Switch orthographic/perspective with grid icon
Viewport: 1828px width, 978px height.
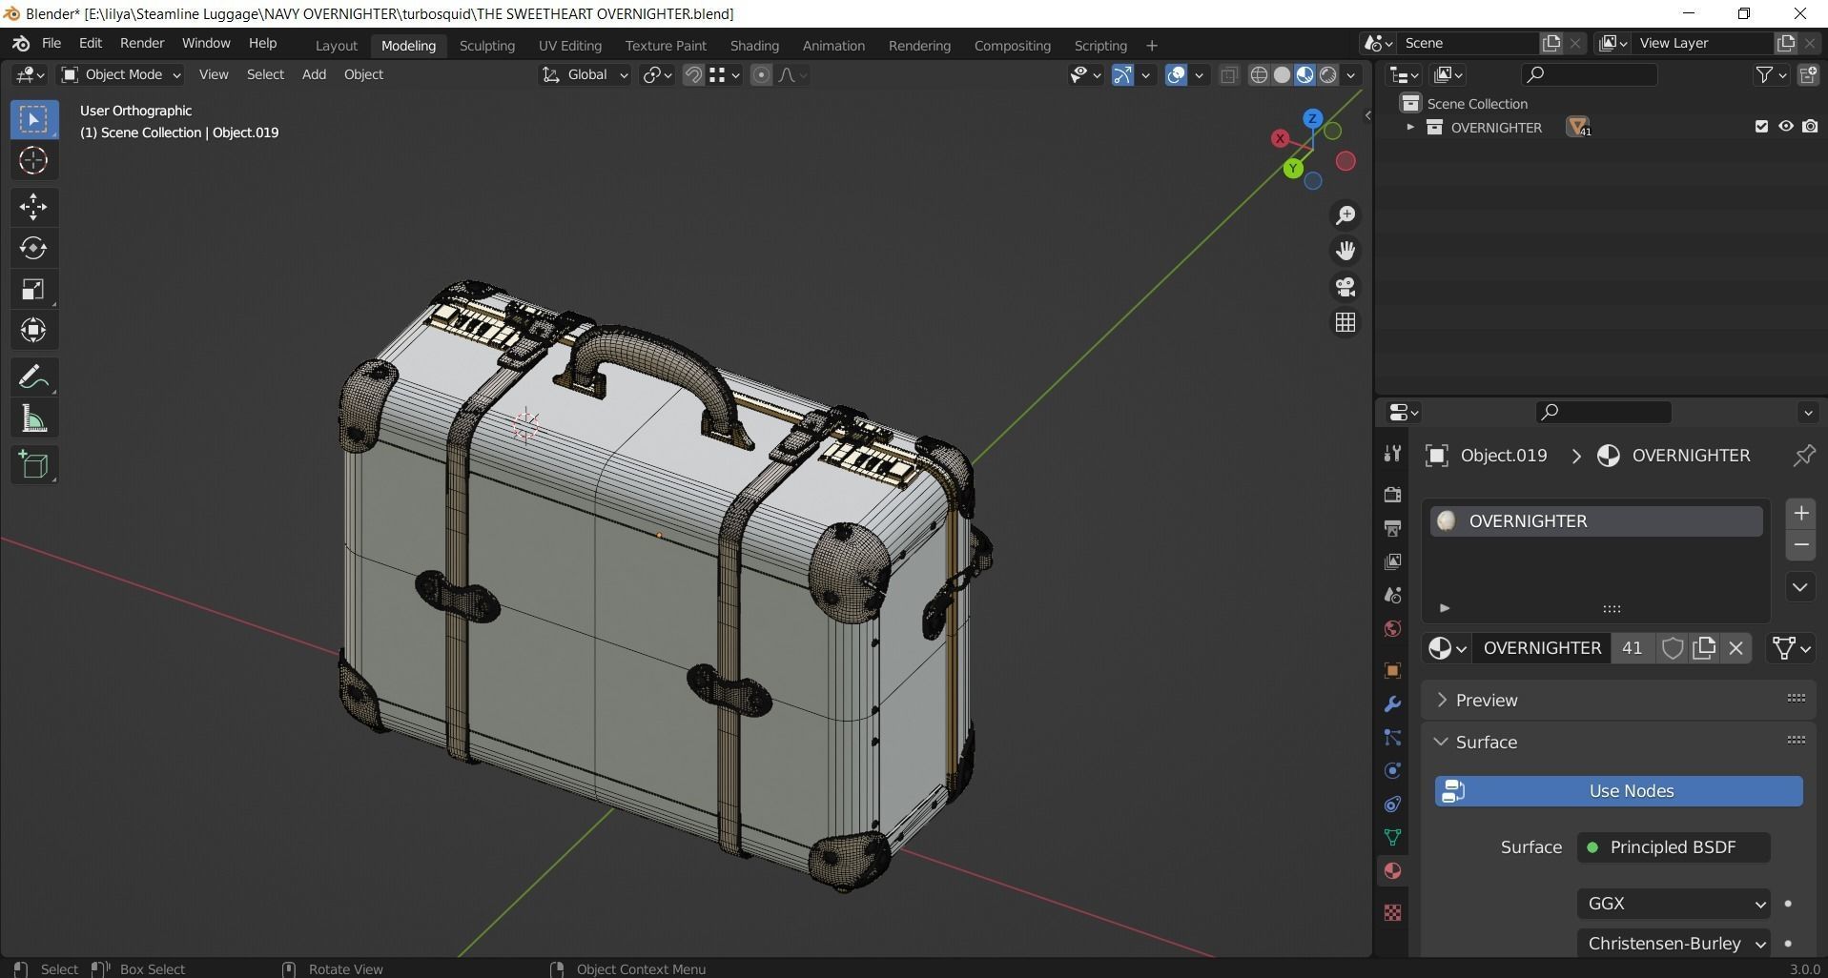click(1345, 323)
